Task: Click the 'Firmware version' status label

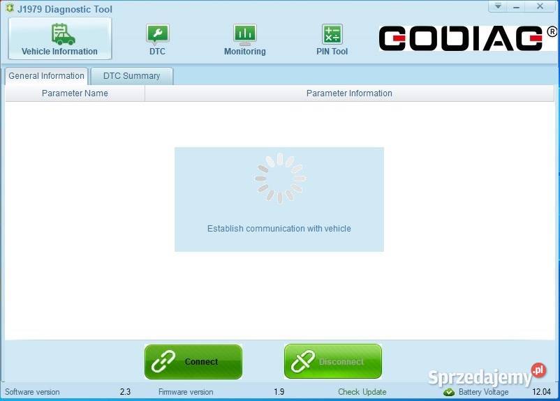Action: click(x=186, y=392)
